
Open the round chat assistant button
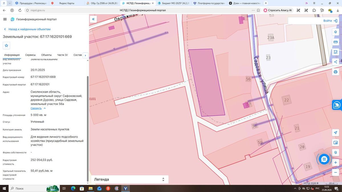(324, 159)
